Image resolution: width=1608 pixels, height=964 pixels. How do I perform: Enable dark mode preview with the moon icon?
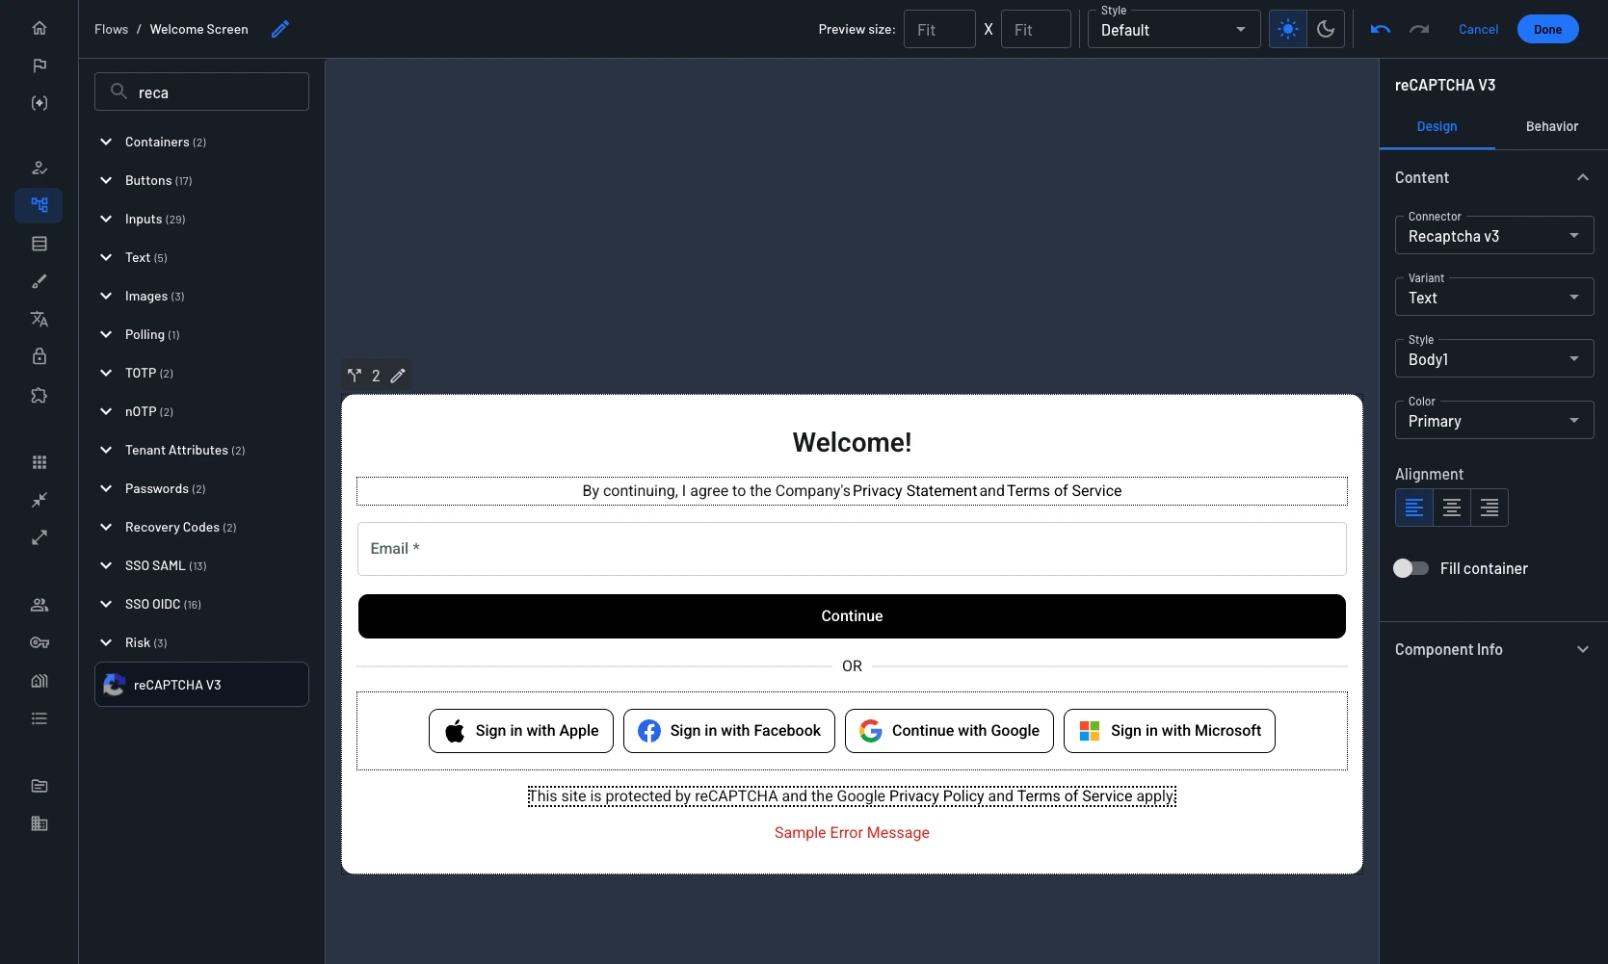pyautogui.click(x=1326, y=29)
